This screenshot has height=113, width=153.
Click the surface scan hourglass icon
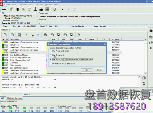(x=41, y=9)
